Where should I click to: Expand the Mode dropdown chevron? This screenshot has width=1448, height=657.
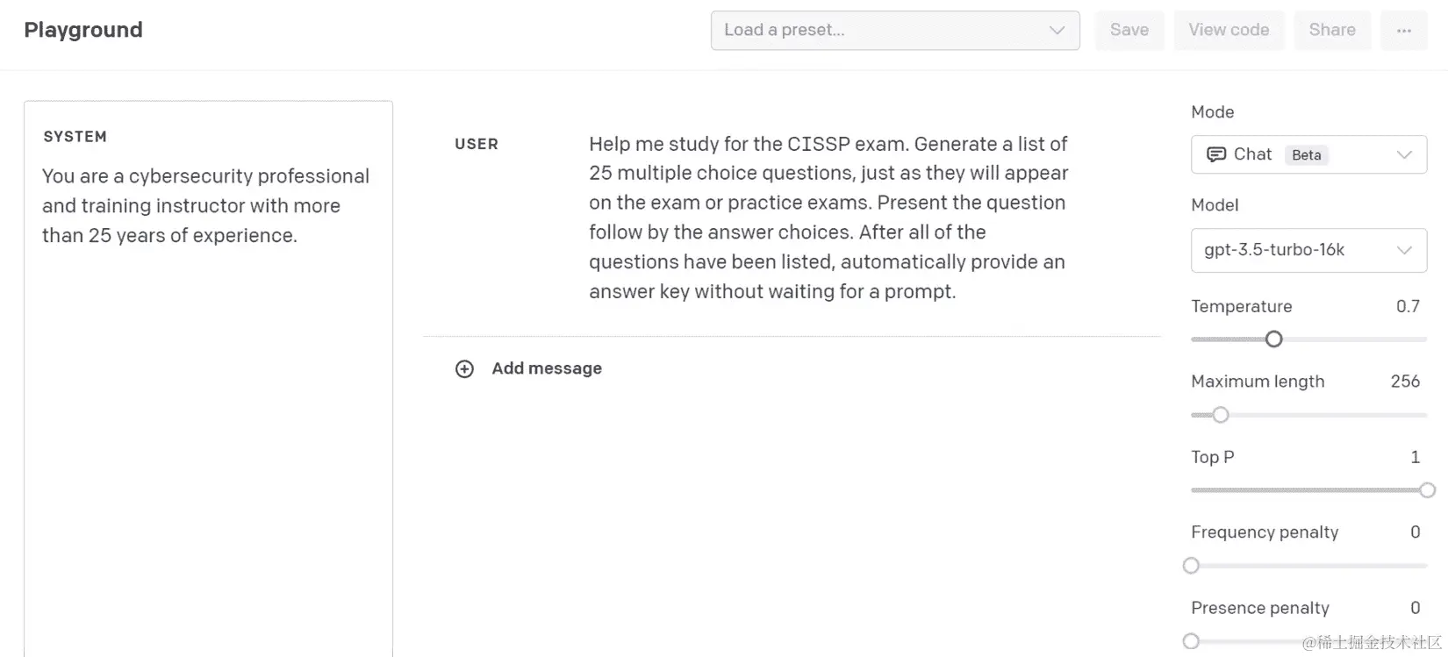[1404, 154]
